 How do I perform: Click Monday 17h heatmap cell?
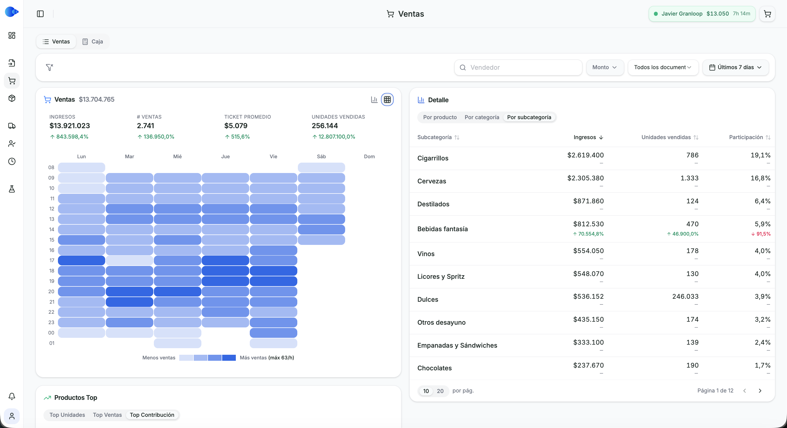pos(81,260)
